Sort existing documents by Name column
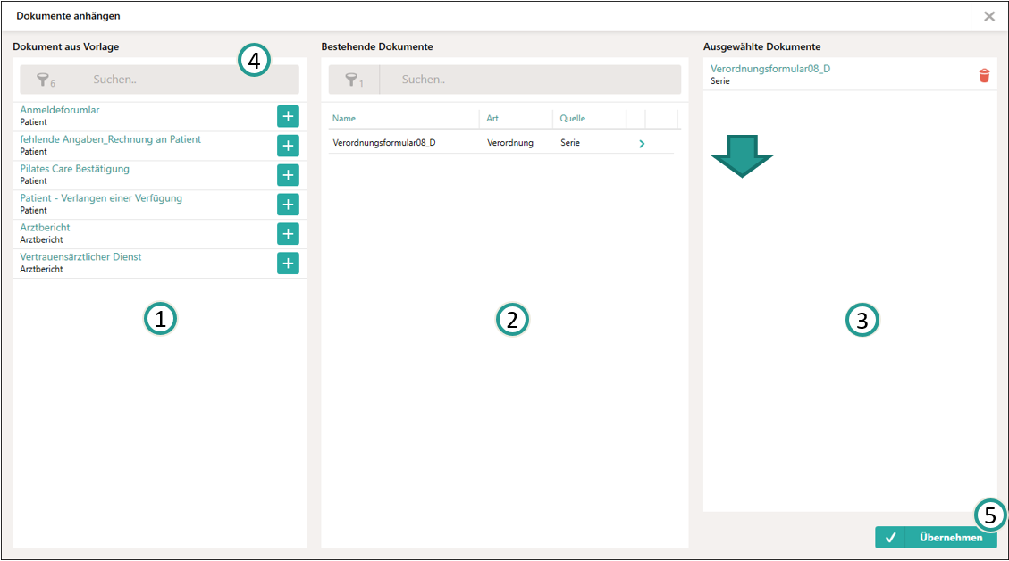 click(x=344, y=118)
